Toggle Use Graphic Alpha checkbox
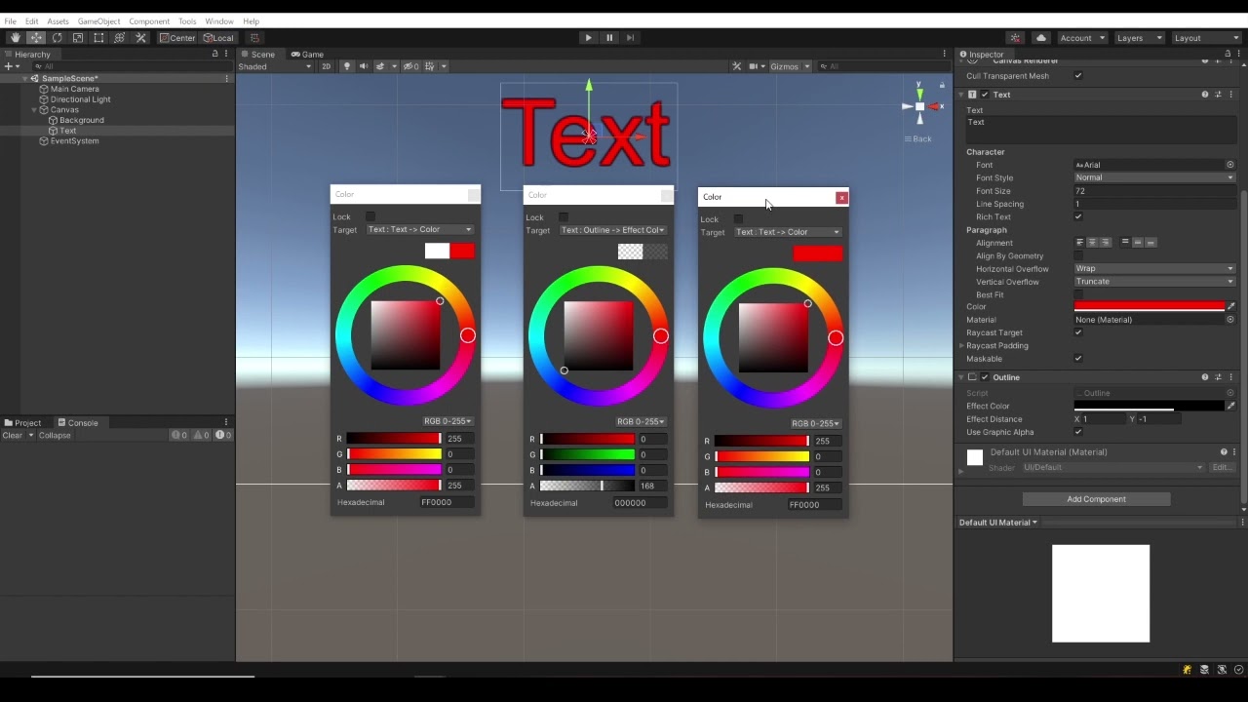This screenshot has height=702, width=1248. pos(1078,432)
